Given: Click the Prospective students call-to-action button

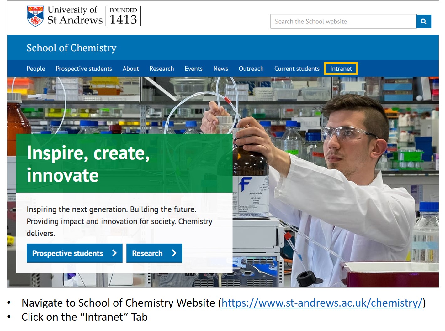Looking at the screenshot, I should tap(74, 253).
